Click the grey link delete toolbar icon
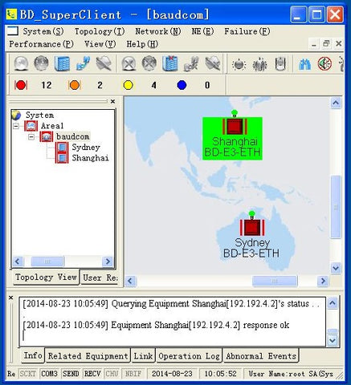Screen dimensions: 351x385 click(x=191, y=63)
